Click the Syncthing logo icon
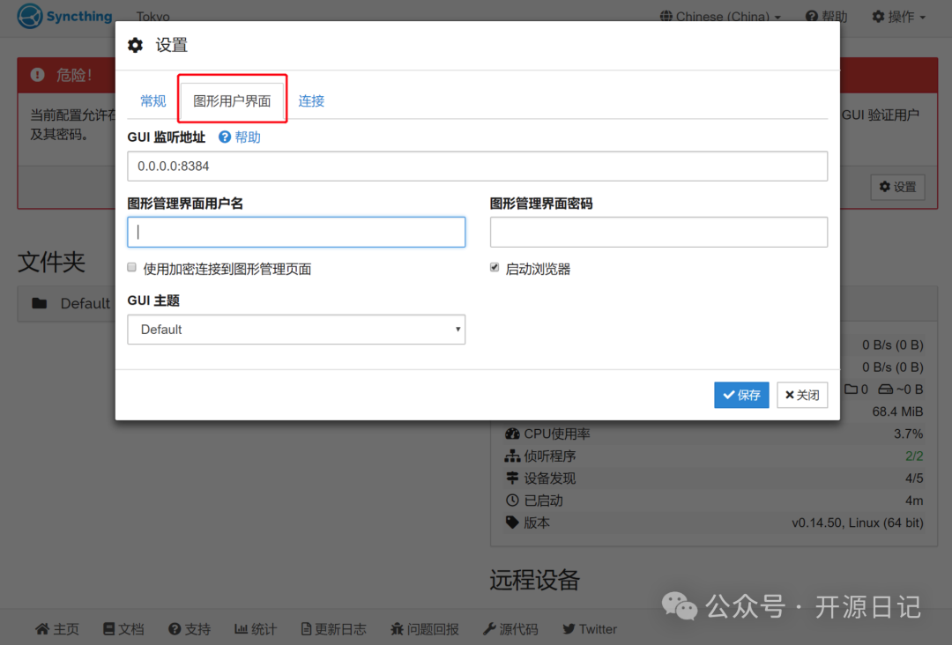The image size is (952, 645). (30, 16)
